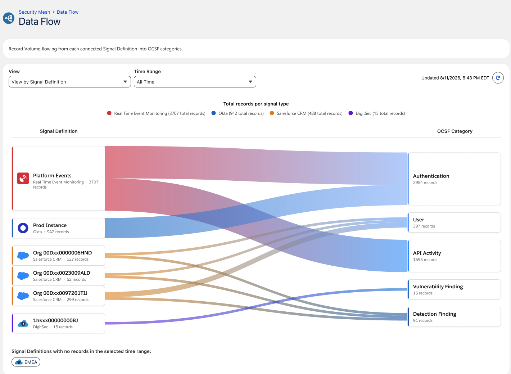Click the DigitSec icon in EMEA pill
The height and width of the screenshot is (374, 511).
point(19,362)
